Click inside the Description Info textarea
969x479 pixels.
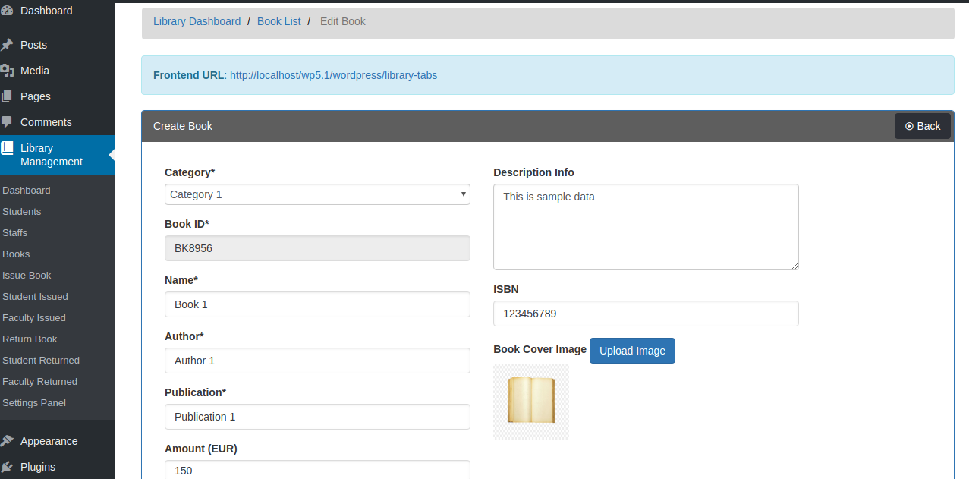pos(646,227)
